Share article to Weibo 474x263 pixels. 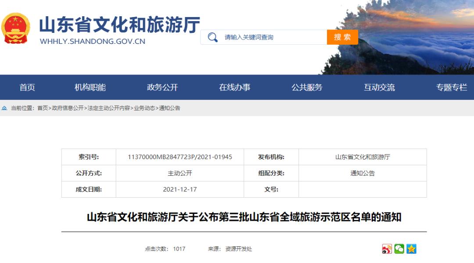point(387,249)
